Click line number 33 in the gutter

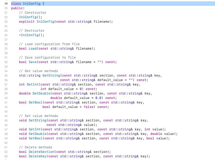6,67
